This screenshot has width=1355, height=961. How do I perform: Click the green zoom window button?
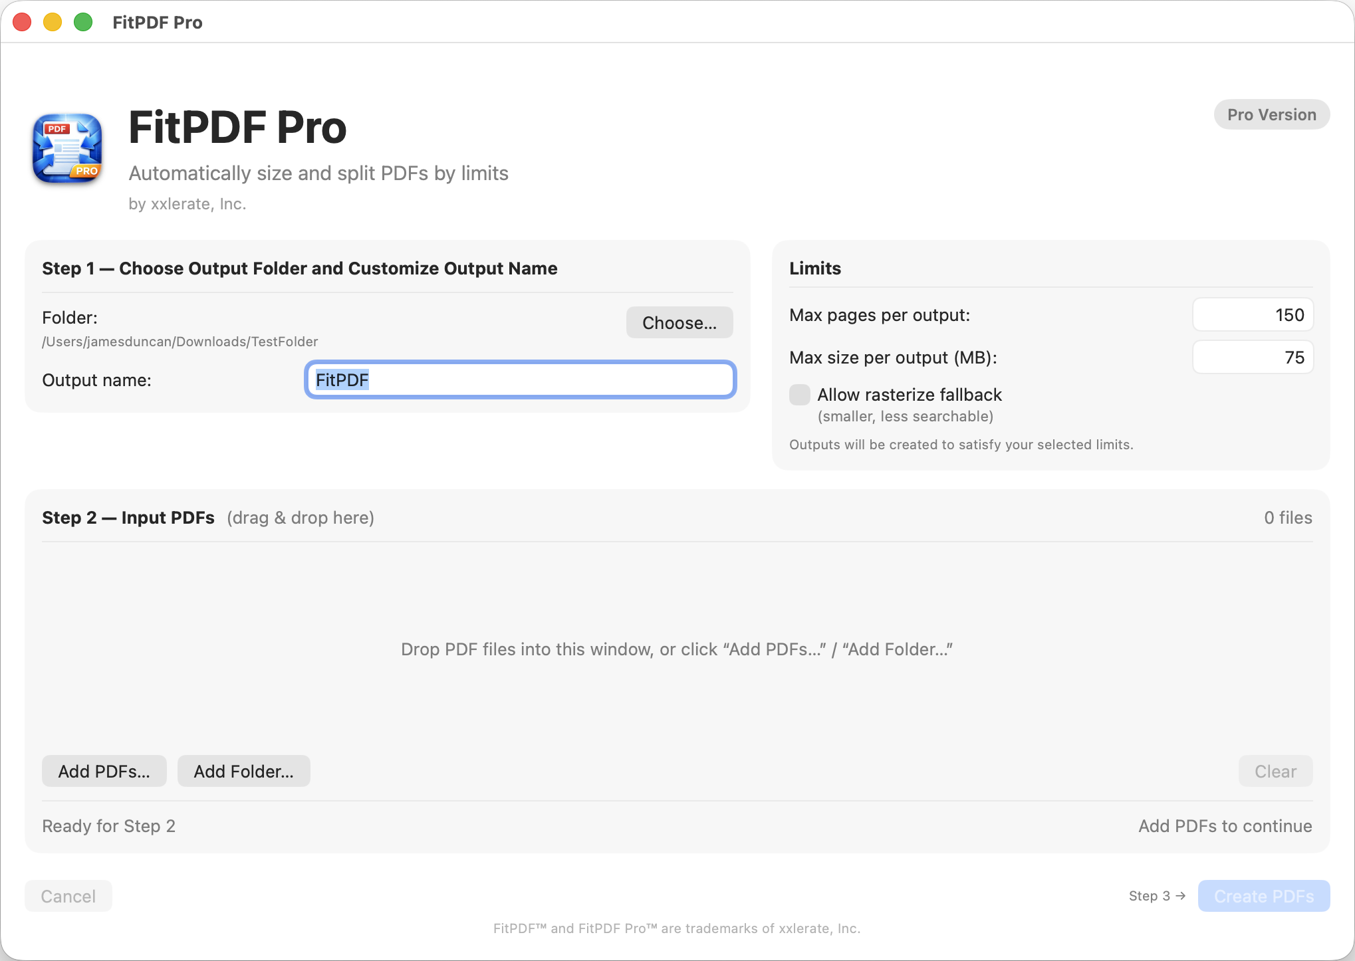(x=83, y=22)
